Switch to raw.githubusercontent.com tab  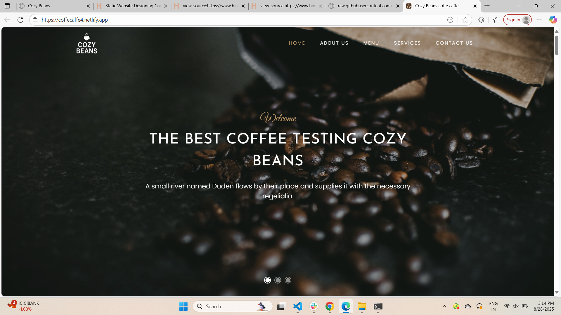pyautogui.click(x=364, y=6)
